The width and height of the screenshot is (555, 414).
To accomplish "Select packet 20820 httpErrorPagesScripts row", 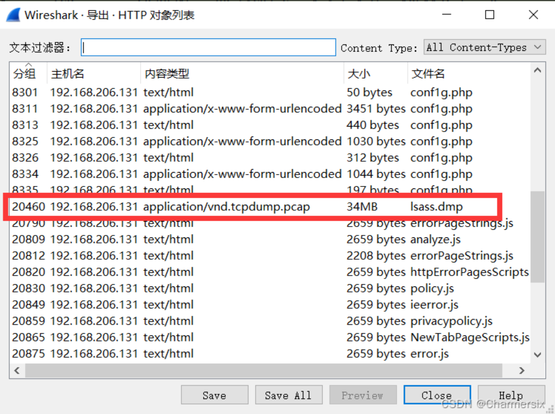I will (x=271, y=272).
